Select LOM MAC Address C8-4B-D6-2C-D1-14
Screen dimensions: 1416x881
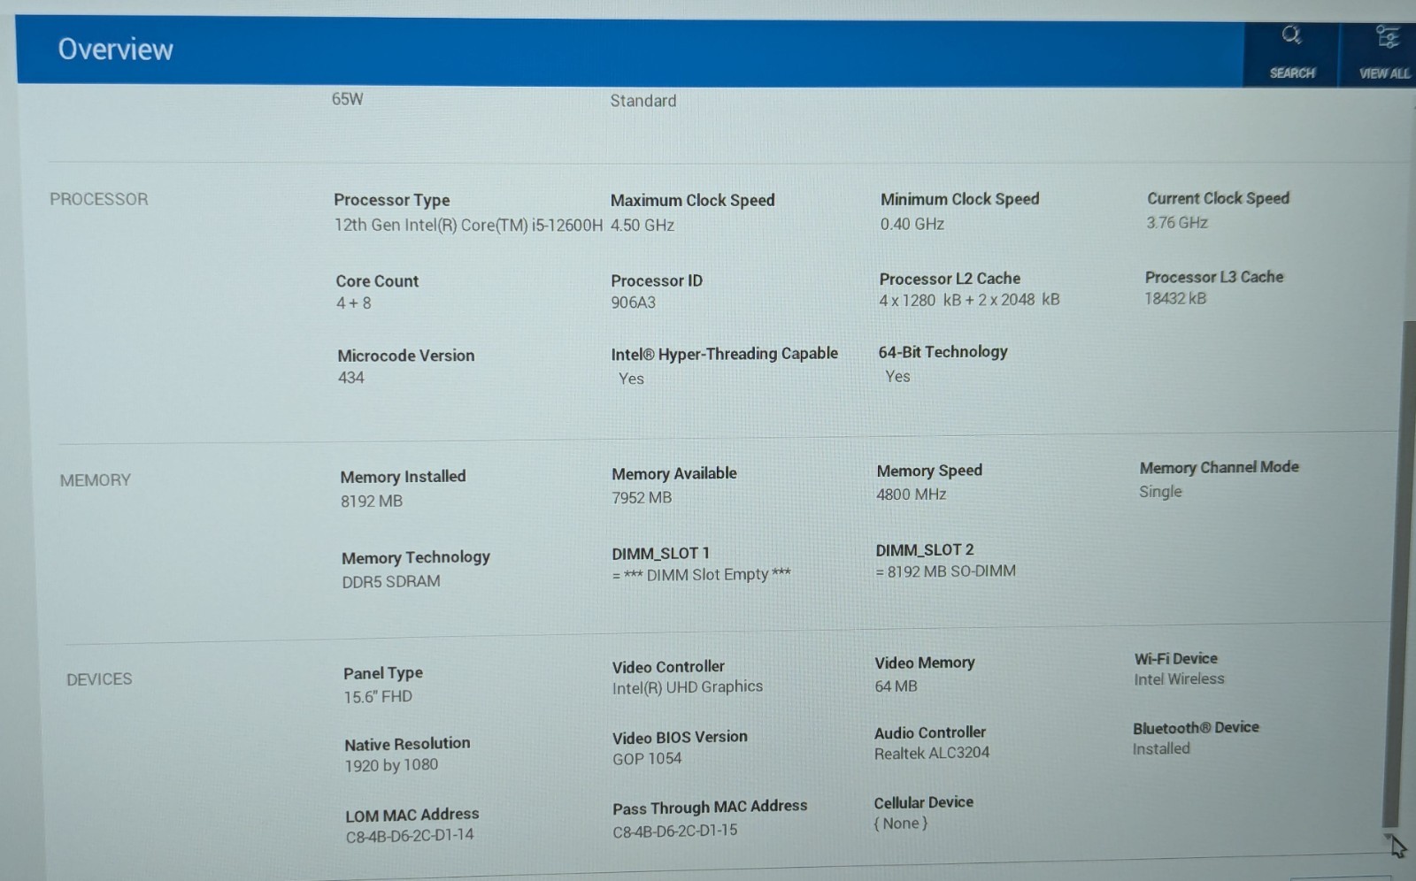pyautogui.click(x=410, y=835)
